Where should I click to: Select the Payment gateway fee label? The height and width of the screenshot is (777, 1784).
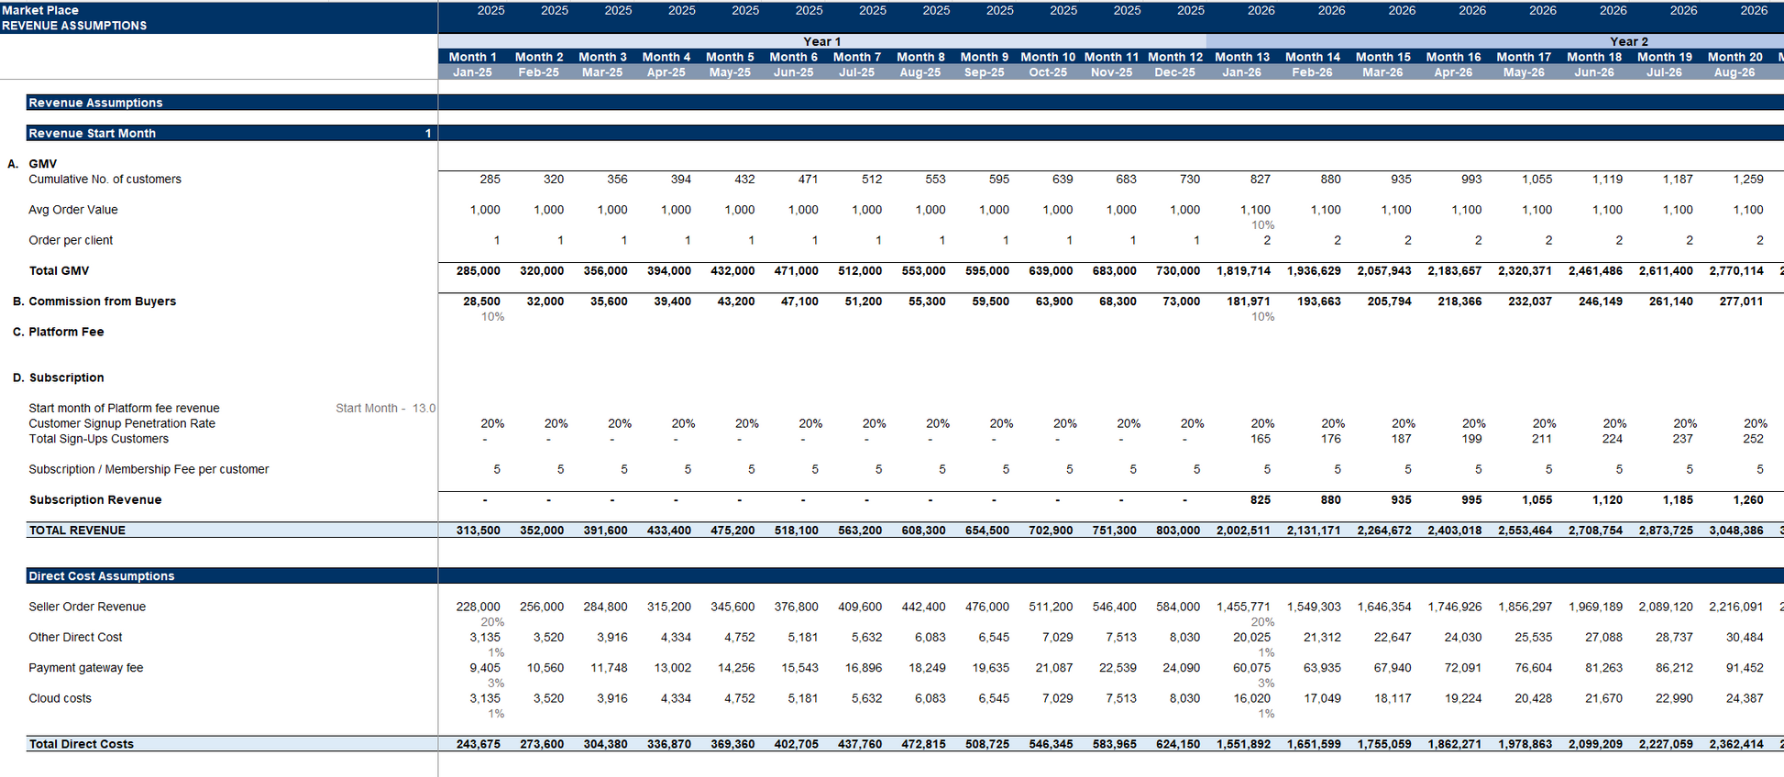[x=86, y=668]
